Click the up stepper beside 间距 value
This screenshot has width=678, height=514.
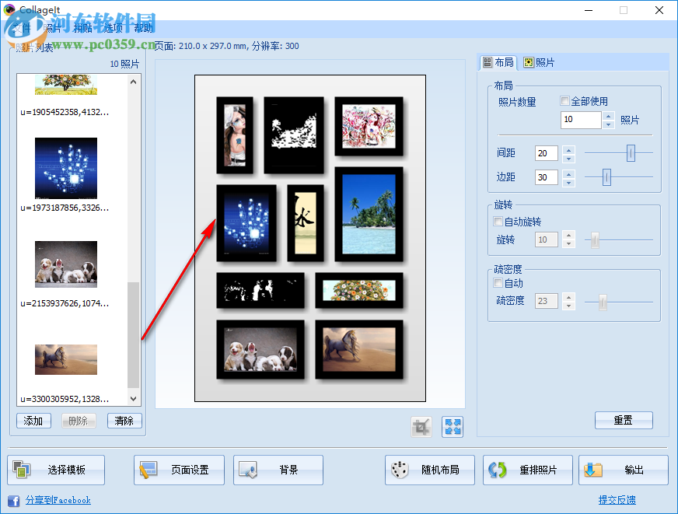tap(568, 149)
